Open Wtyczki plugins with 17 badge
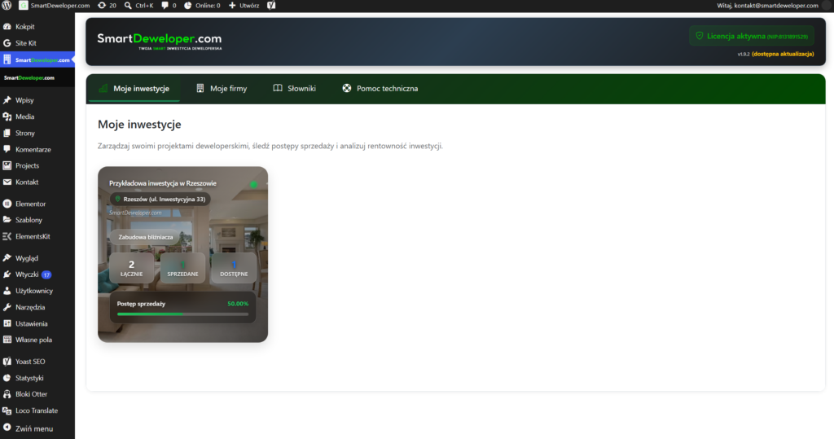 37,274
